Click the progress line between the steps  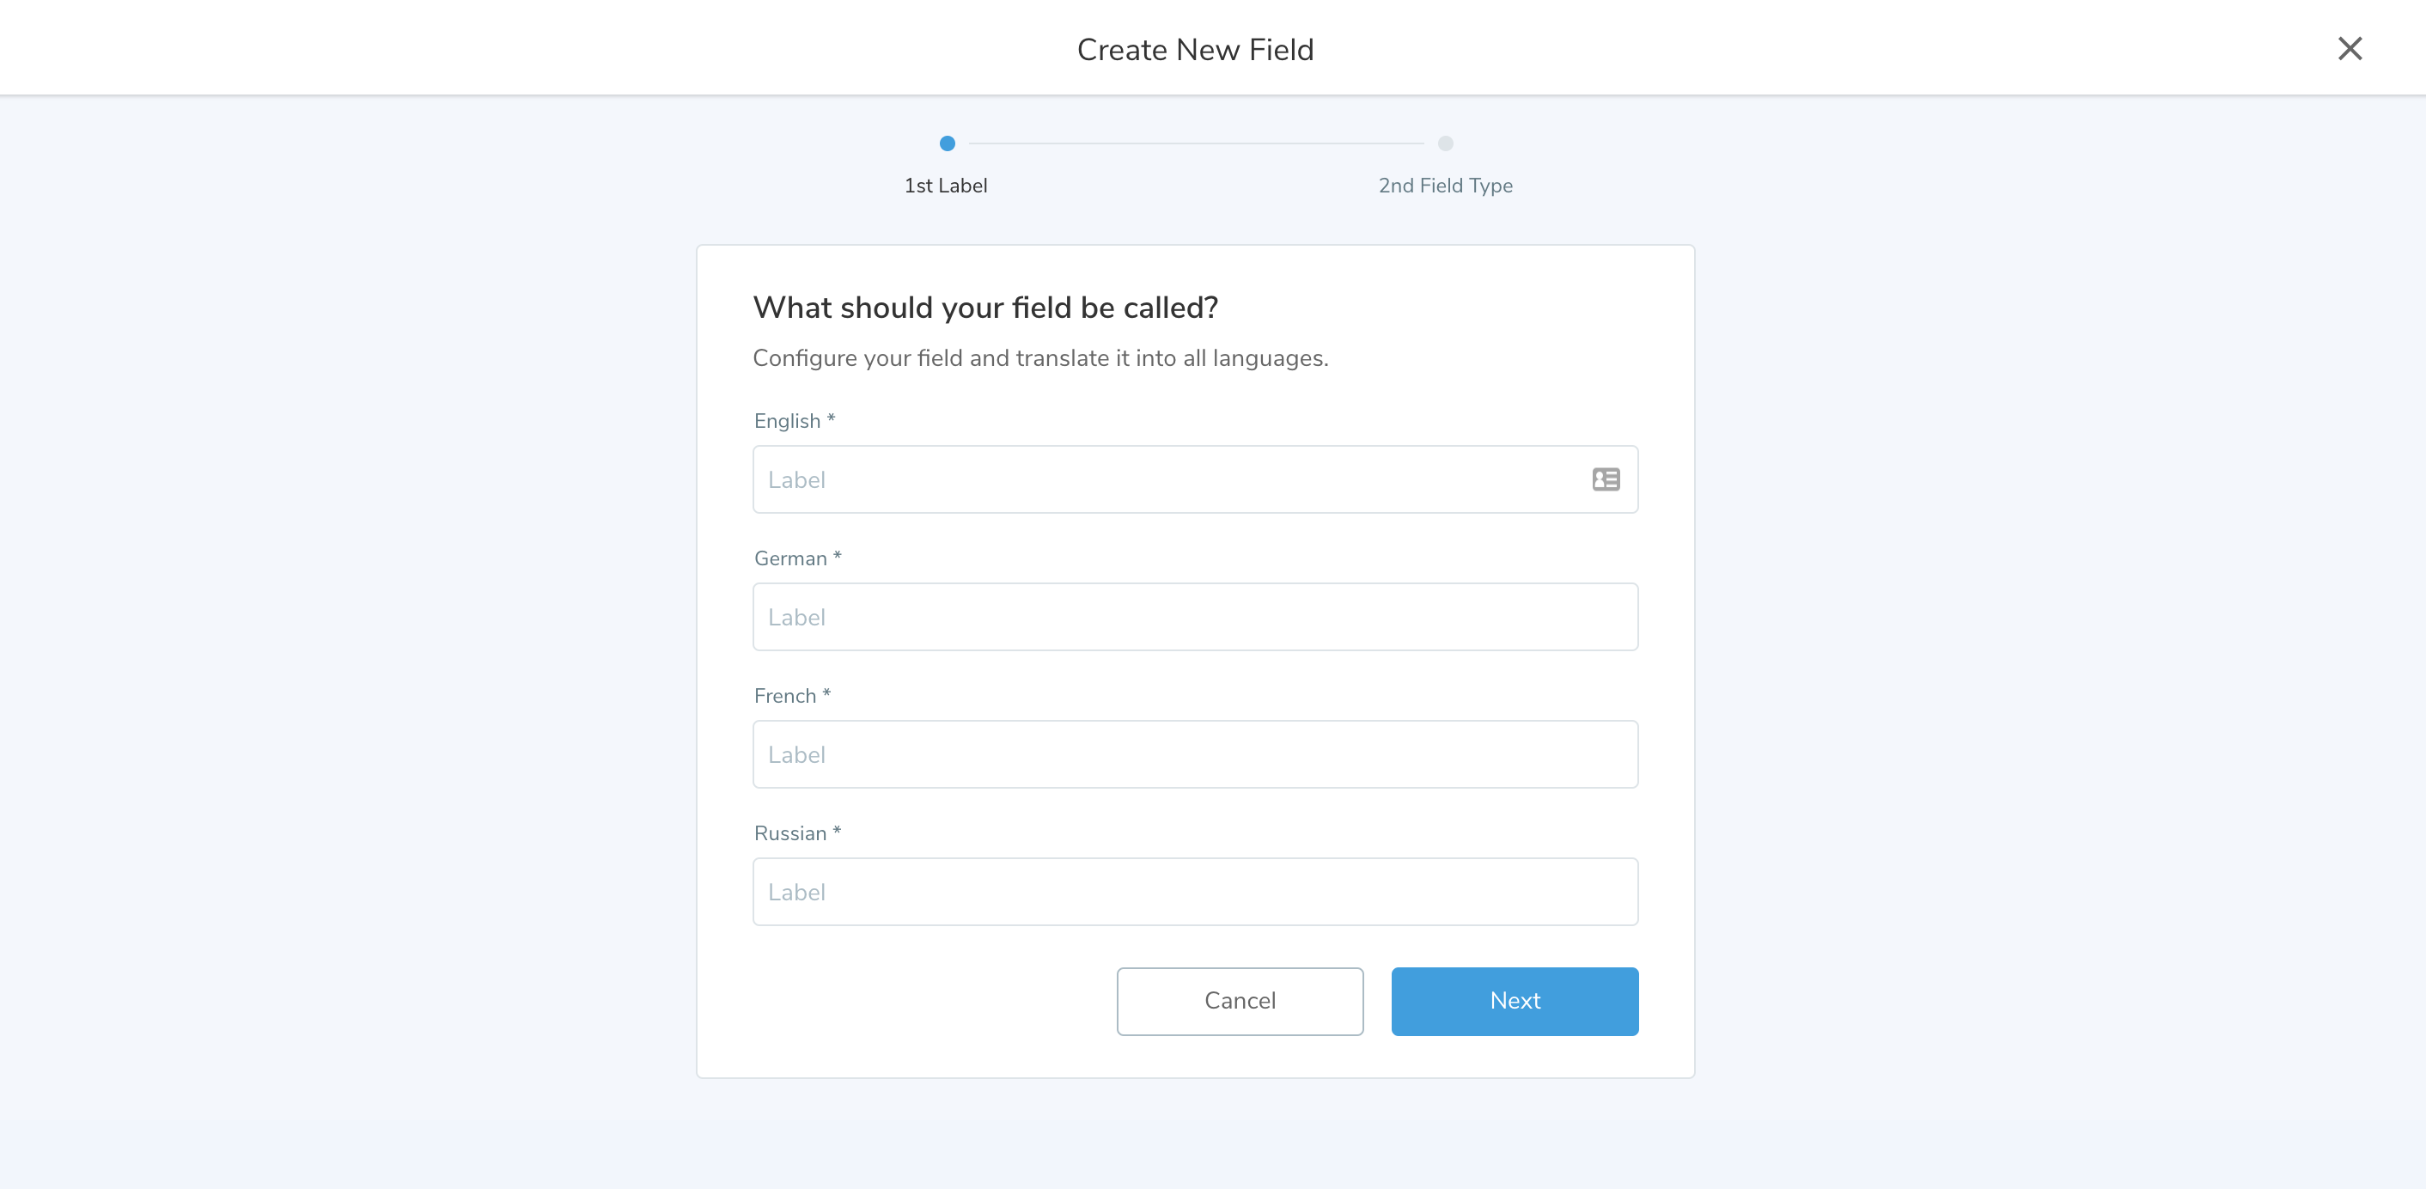(1195, 143)
